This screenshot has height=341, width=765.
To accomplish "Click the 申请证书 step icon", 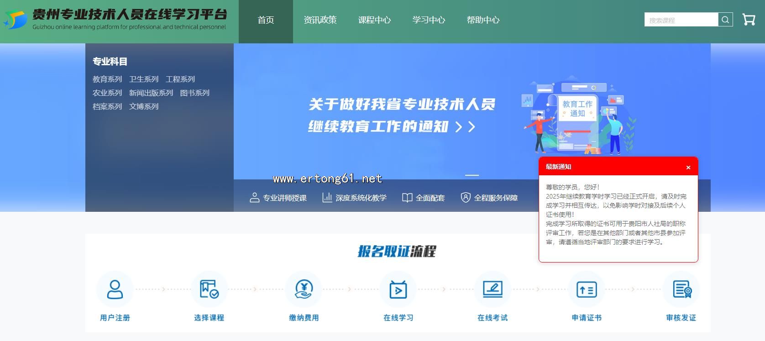I will coord(587,289).
